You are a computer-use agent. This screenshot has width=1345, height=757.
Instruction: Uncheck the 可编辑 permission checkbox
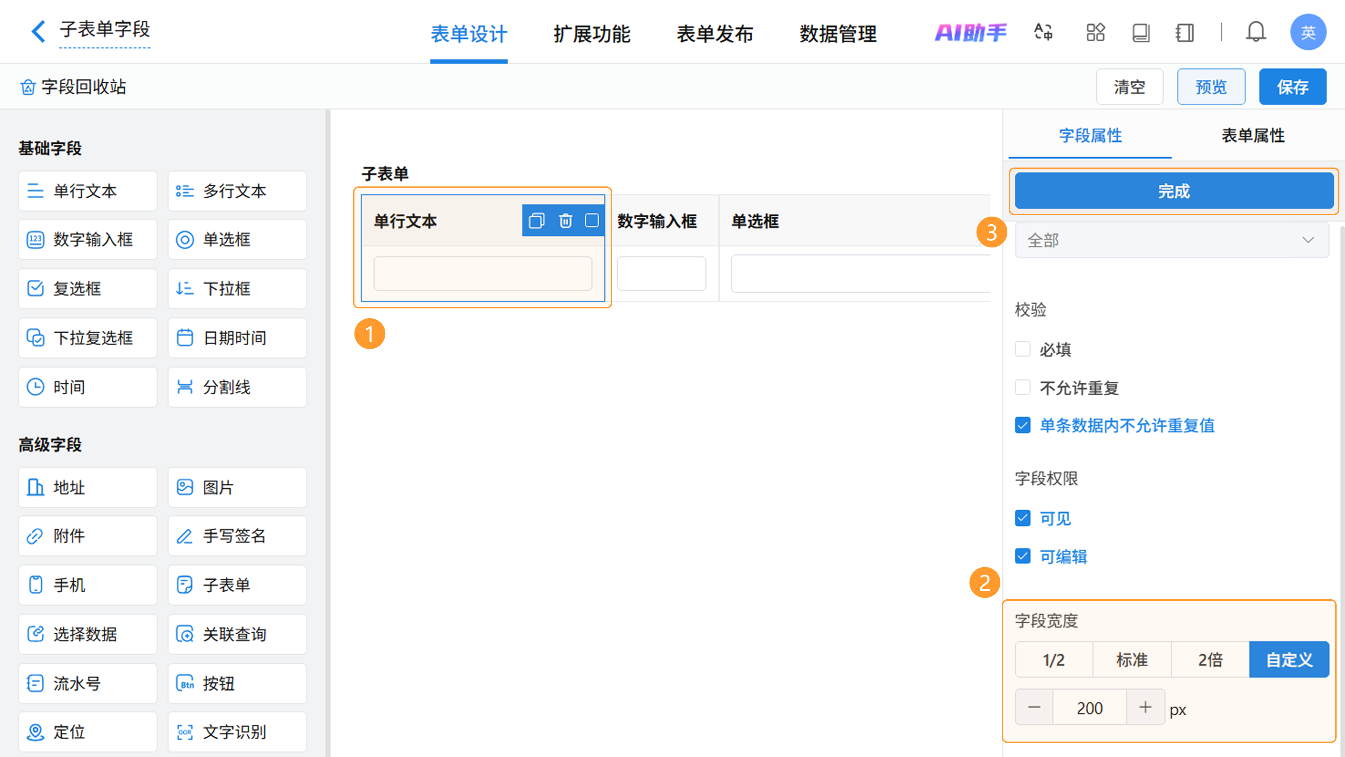point(1022,556)
